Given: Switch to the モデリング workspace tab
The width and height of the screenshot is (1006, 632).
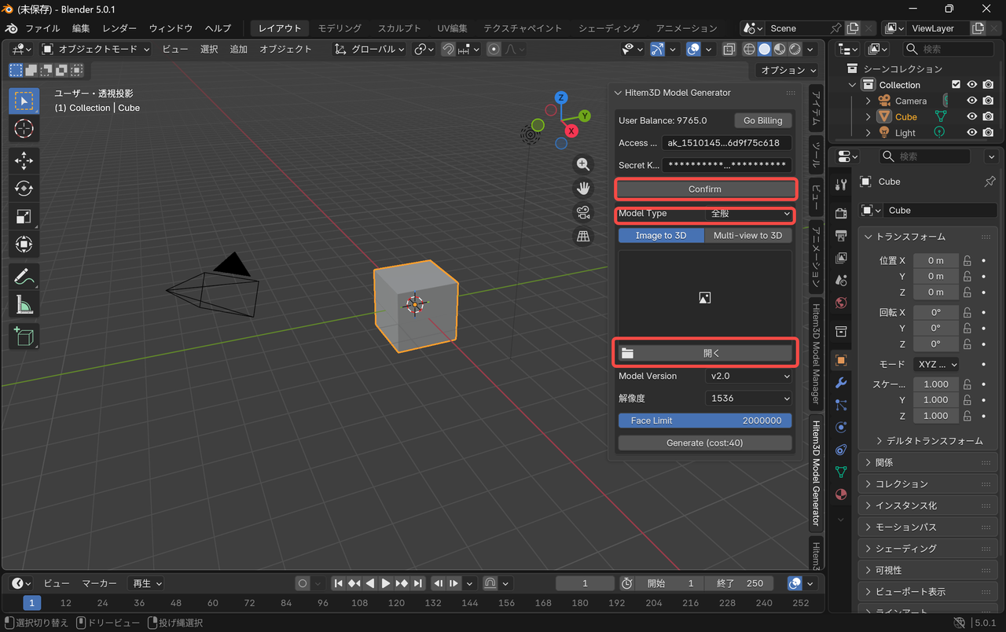Looking at the screenshot, I should pyautogui.click(x=340, y=28).
